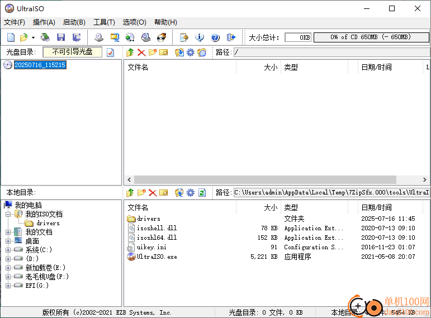Click the Open file folder icon

pyautogui.click(x=24, y=37)
